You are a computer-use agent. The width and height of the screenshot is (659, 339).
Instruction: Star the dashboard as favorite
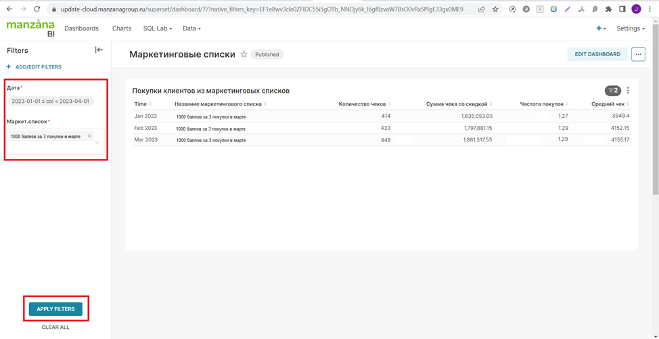point(244,55)
